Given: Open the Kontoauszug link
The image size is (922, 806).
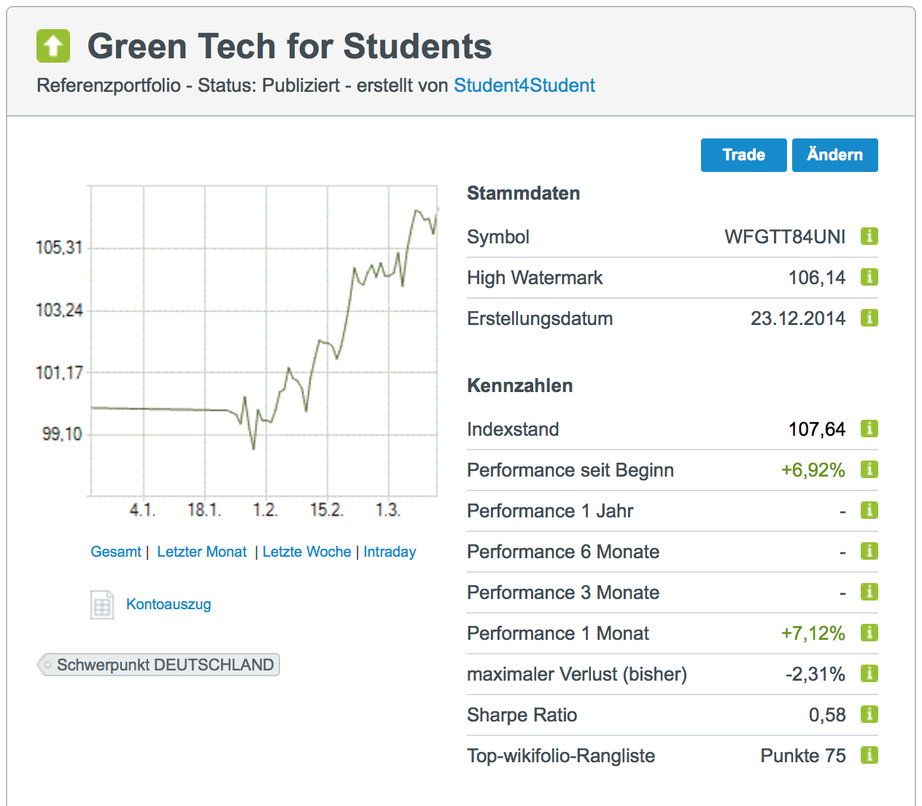Looking at the screenshot, I should coord(168,604).
